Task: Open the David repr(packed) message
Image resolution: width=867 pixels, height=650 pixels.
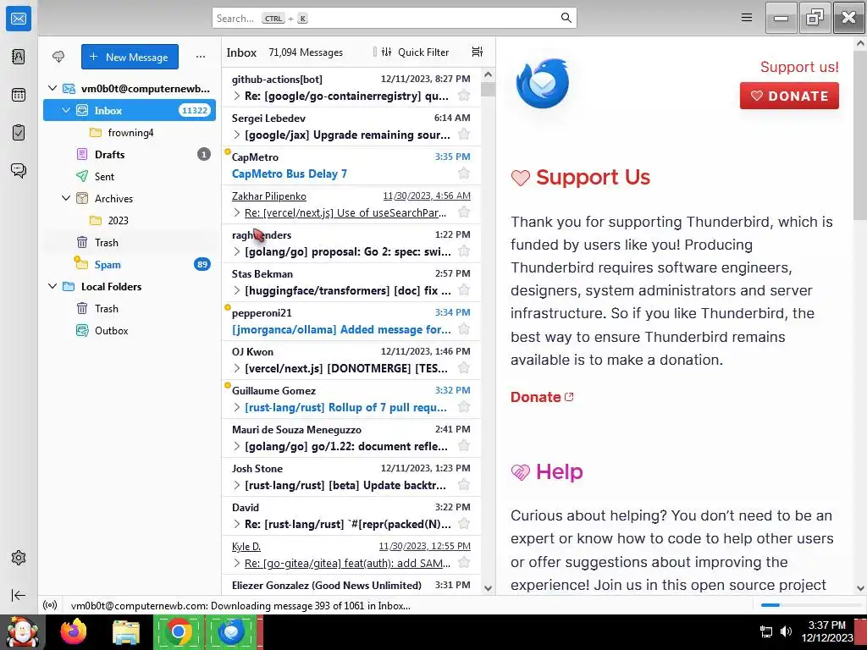Action: pos(351,516)
